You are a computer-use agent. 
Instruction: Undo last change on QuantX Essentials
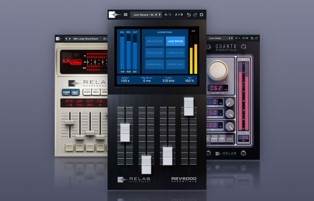point(253,38)
